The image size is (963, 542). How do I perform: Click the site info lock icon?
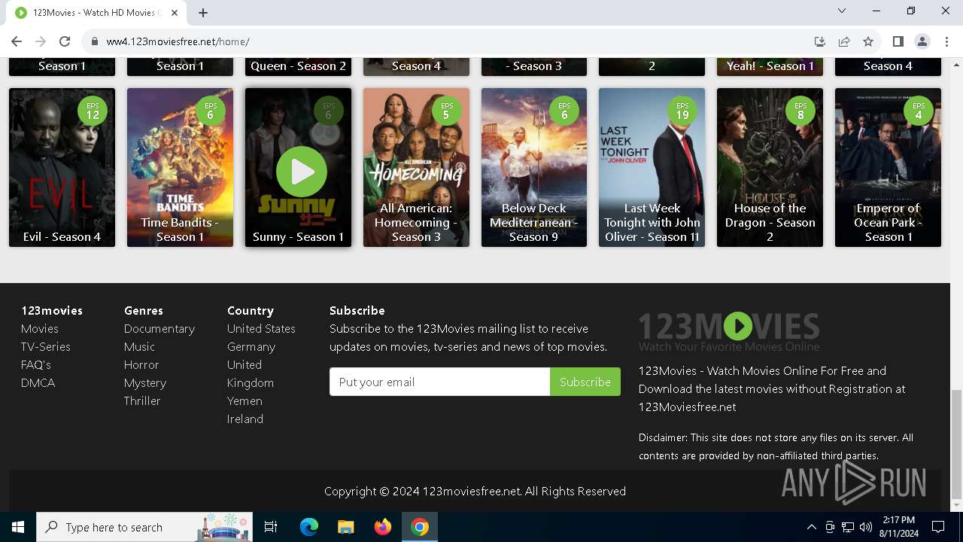click(x=95, y=41)
